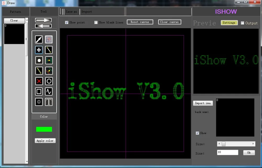Enable the Show blank lines checkbox

point(96,22)
